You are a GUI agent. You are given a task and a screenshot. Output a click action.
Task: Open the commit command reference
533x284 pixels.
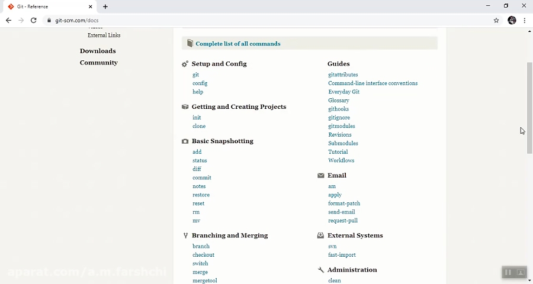(x=201, y=177)
